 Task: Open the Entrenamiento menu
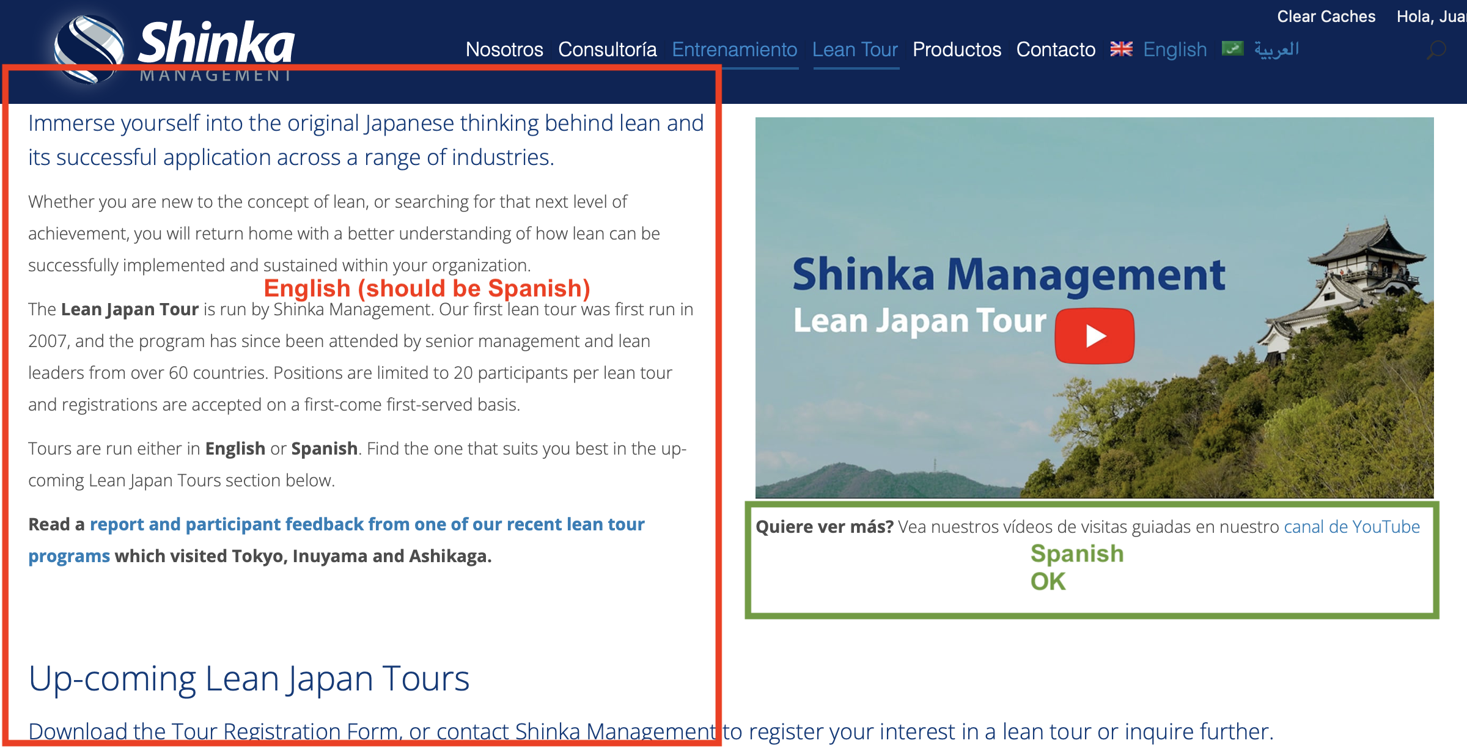(734, 49)
